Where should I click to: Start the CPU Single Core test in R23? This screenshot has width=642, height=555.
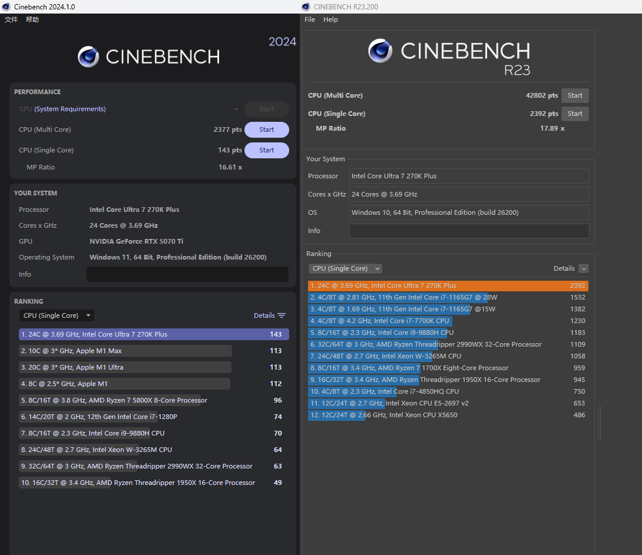[x=574, y=114]
